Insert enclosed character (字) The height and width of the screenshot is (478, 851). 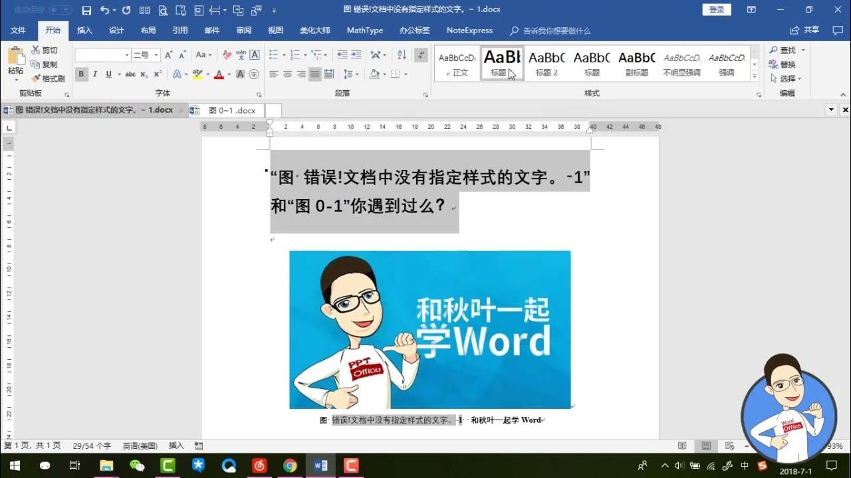[x=254, y=74]
